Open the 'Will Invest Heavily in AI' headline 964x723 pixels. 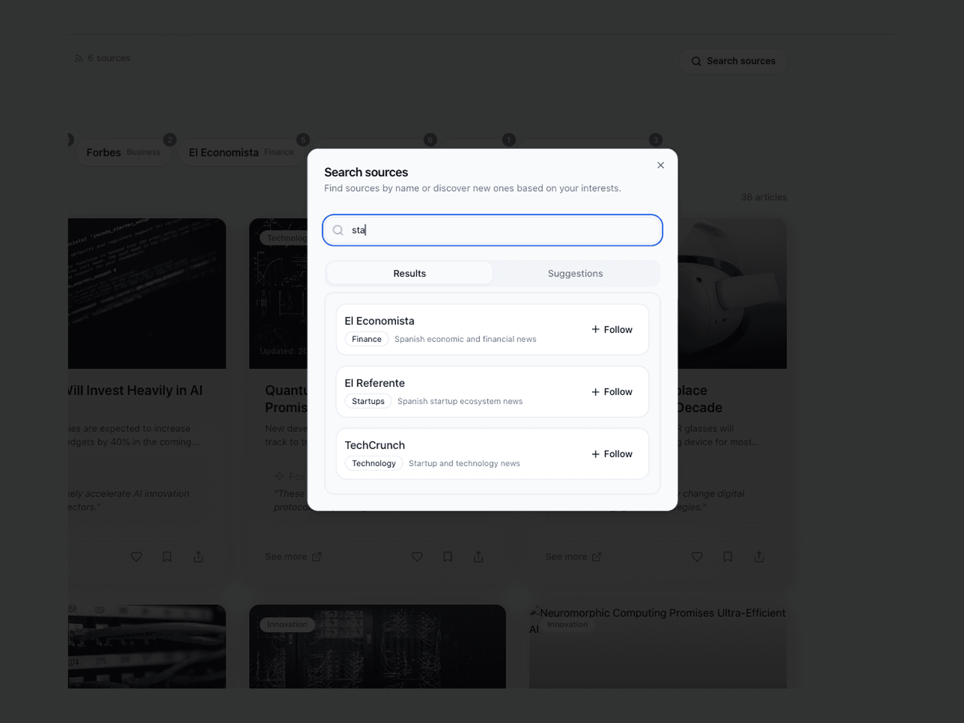(135, 391)
